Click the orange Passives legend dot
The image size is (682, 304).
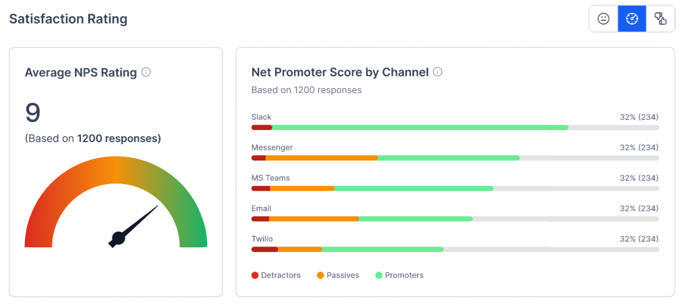coord(320,275)
